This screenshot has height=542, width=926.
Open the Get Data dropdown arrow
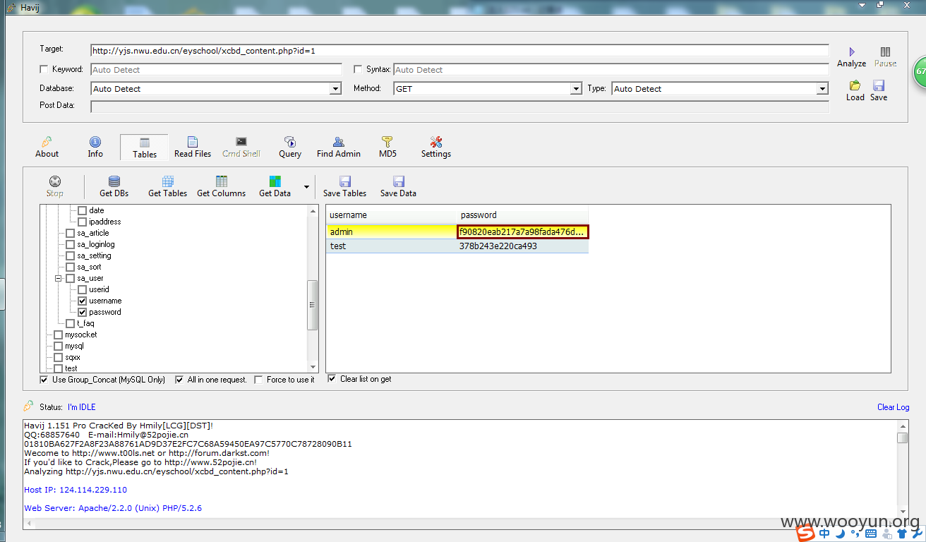[306, 187]
